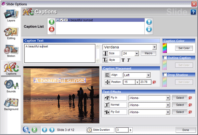Screen dimensions: 198x135
Task: Click the Align icon
Action: click(x=107, y=75)
